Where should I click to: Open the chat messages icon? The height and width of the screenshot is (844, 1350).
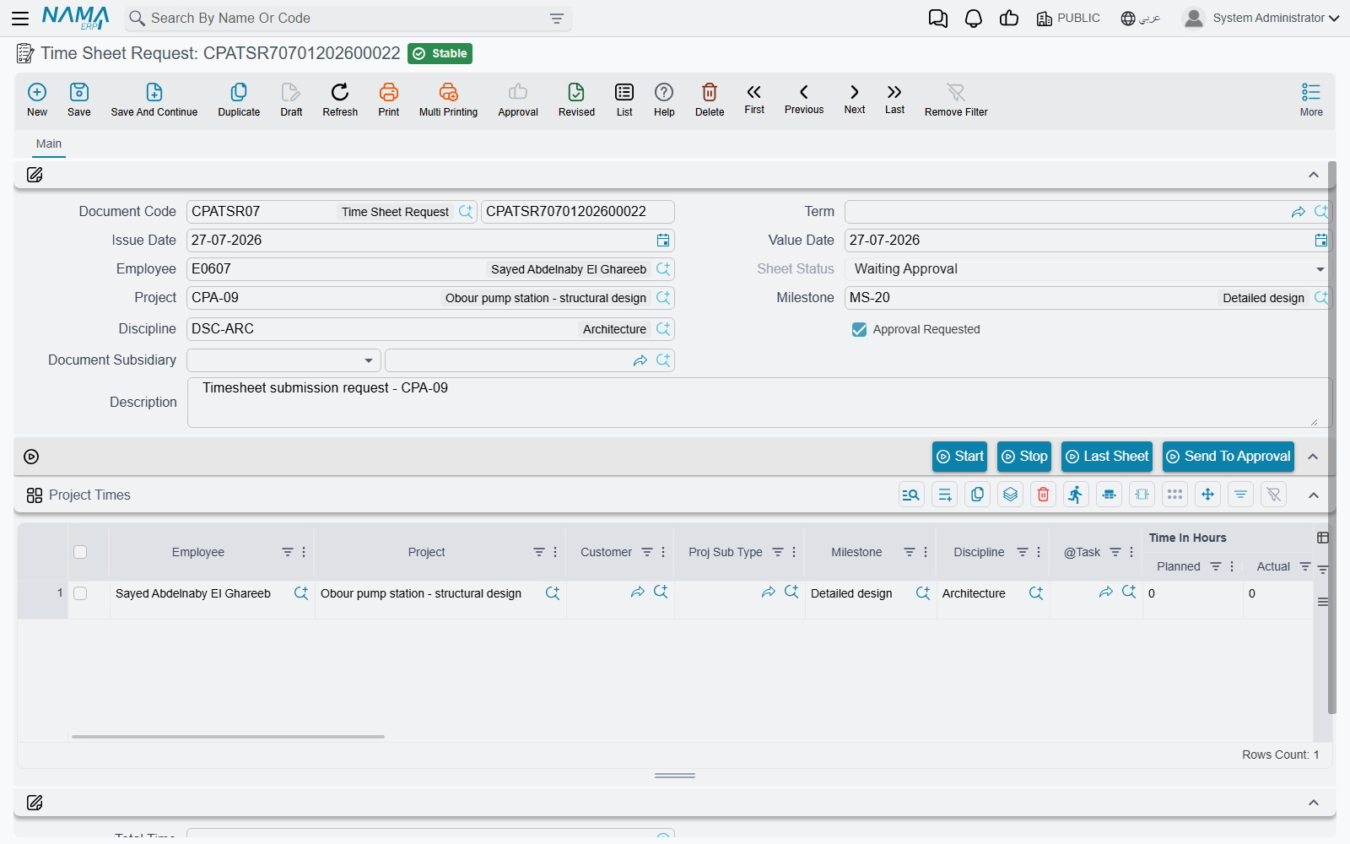coord(937,19)
